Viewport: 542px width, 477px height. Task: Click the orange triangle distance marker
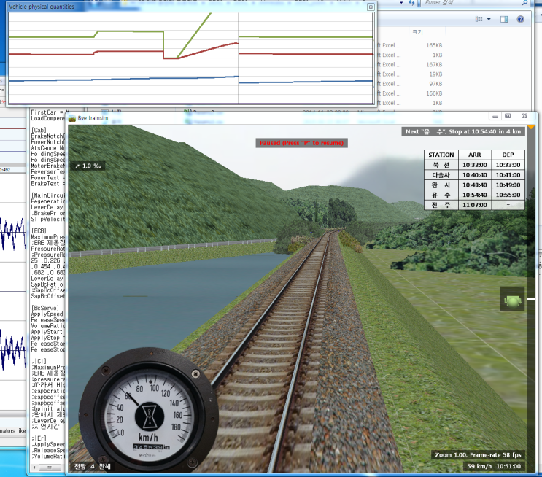click(x=532, y=126)
